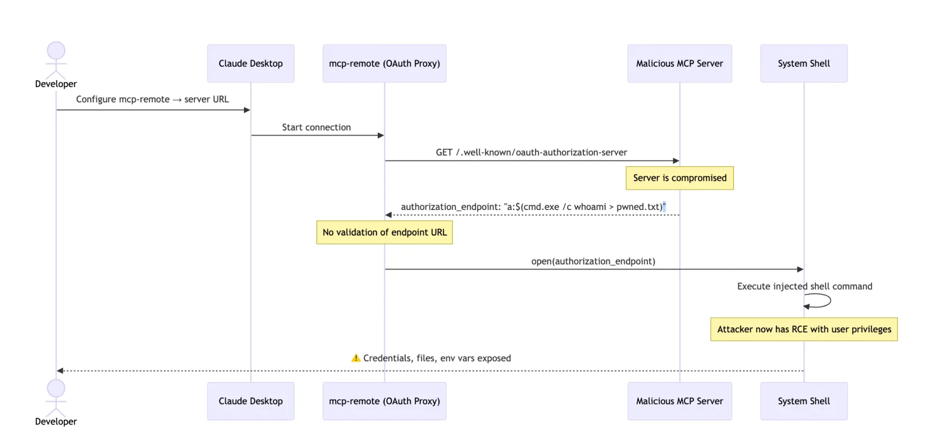The image size is (929, 448).
Task: Click the "open(authorization_endpoint)" message label
Action: (593, 261)
